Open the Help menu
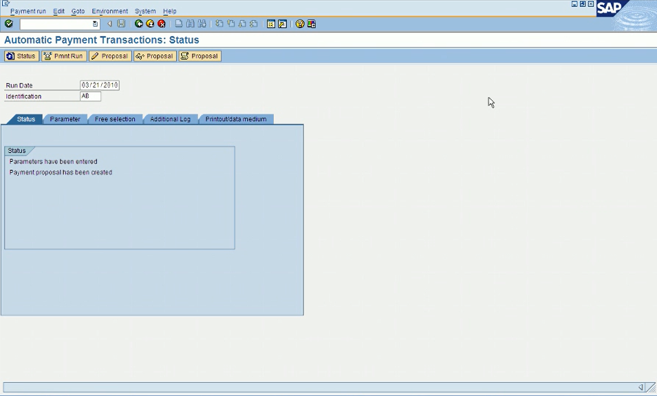Viewport: 657px width, 396px height. pos(170,11)
